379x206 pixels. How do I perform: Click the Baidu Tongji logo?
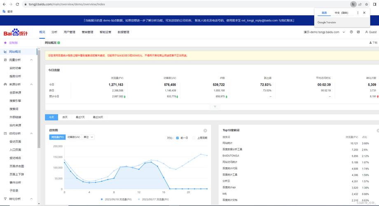(16, 33)
